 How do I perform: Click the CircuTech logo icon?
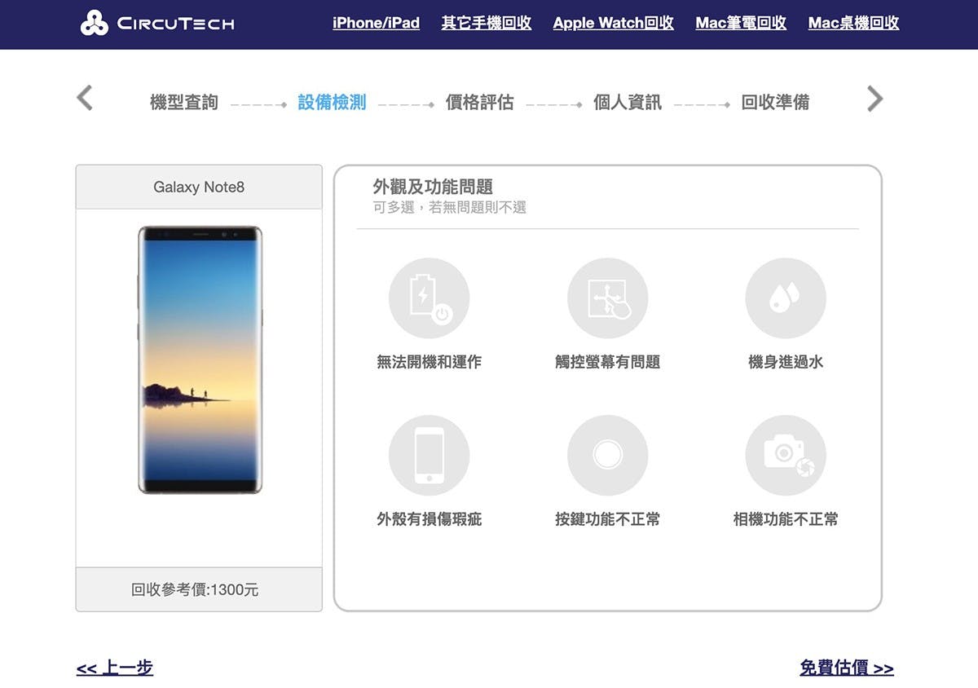click(94, 24)
